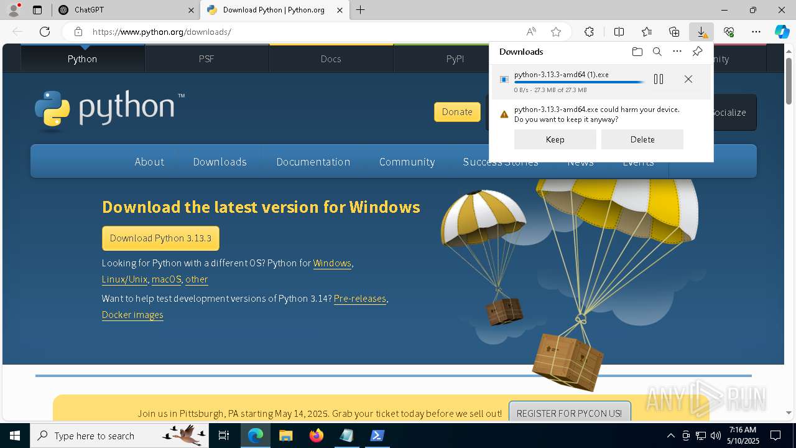Switch to the Docs site tab

click(331, 58)
